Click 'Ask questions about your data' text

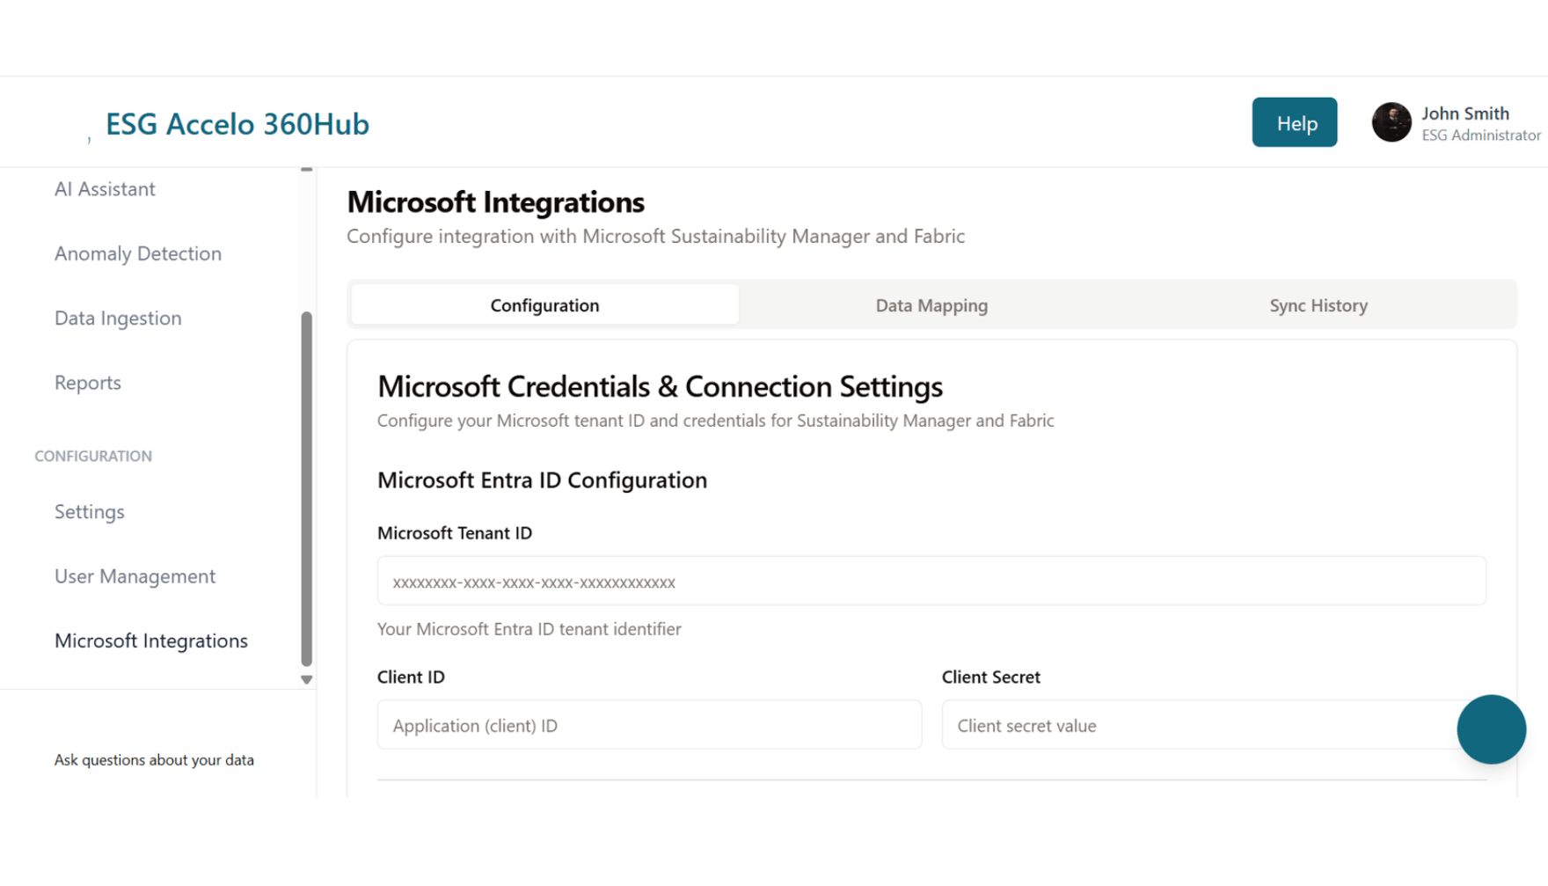154,760
